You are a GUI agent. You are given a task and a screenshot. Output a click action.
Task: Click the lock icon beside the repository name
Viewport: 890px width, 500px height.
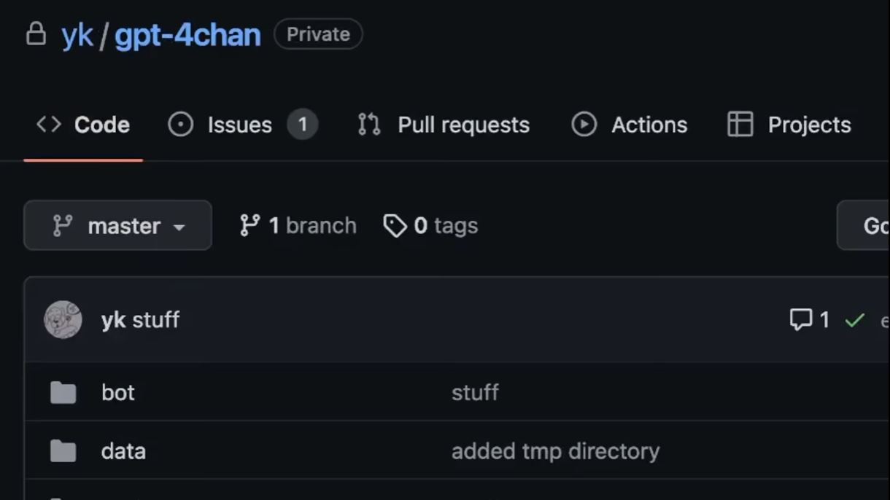(x=36, y=34)
